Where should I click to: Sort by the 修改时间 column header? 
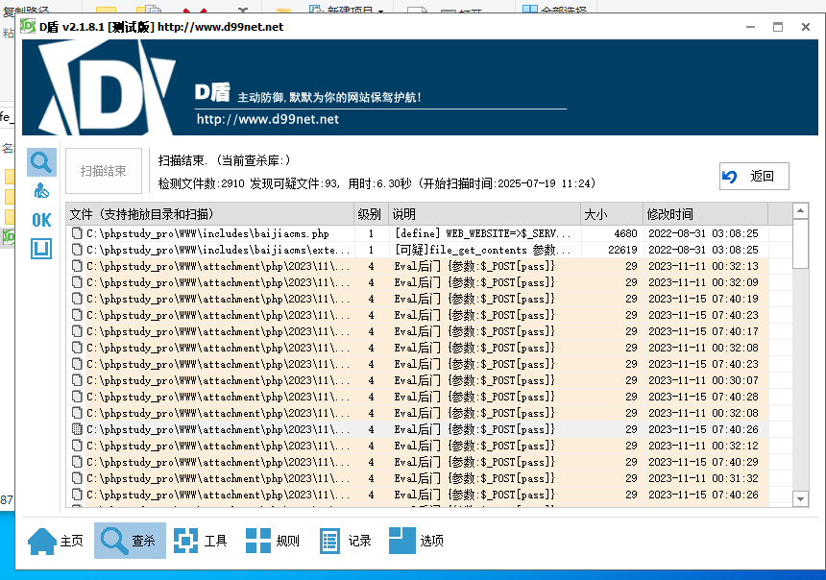pos(705,214)
